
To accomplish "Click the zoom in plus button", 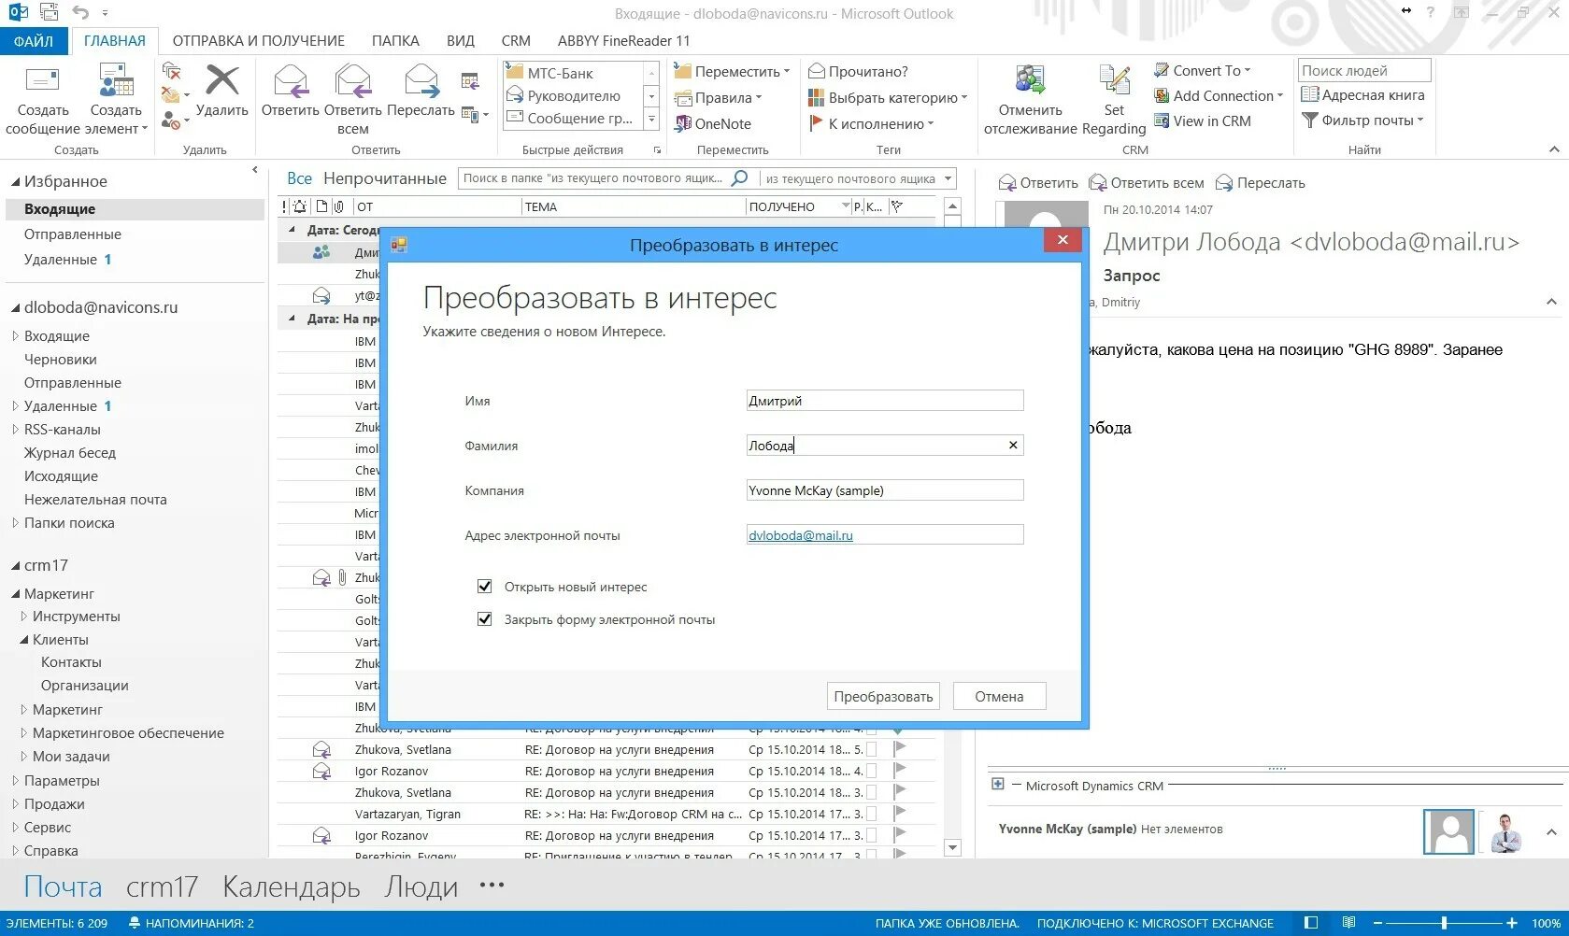I will (x=1511, y=923).
